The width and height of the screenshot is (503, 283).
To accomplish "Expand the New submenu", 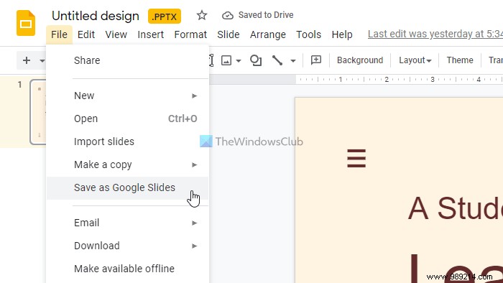I will (128, 96).
